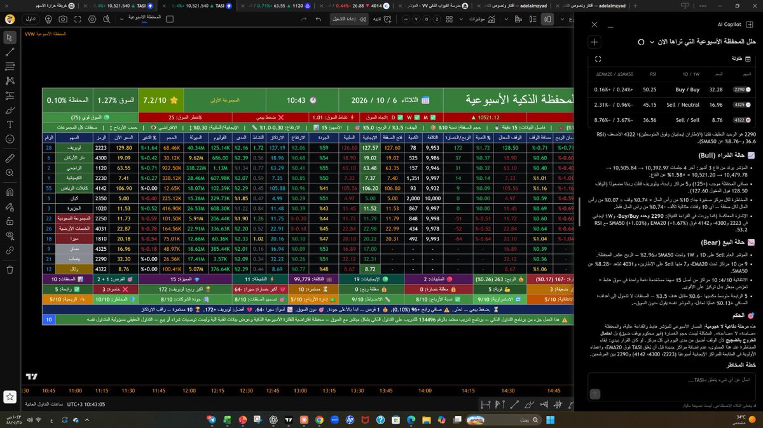
Task: Click the Windows Start button
Action: pyautogui.click(x=551, y=420)
